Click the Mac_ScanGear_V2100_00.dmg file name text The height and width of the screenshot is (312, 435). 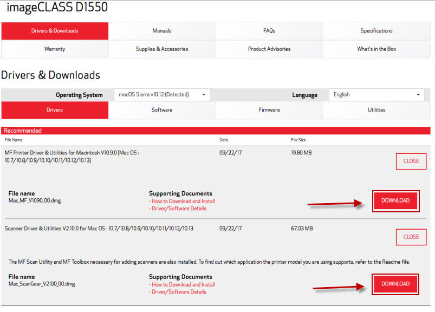tap(42, 284)
